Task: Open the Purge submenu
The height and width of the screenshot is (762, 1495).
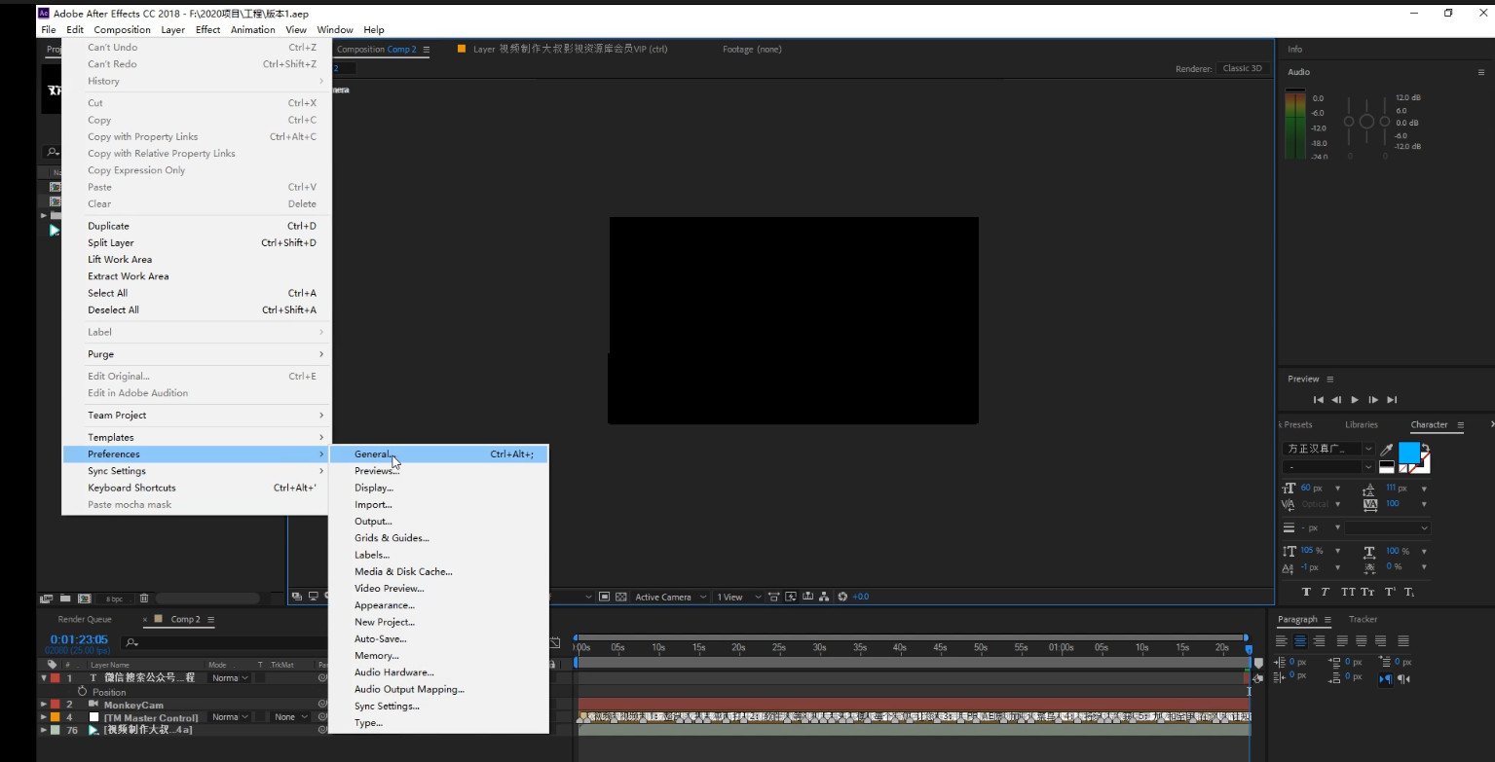Action: click(197, 354)
